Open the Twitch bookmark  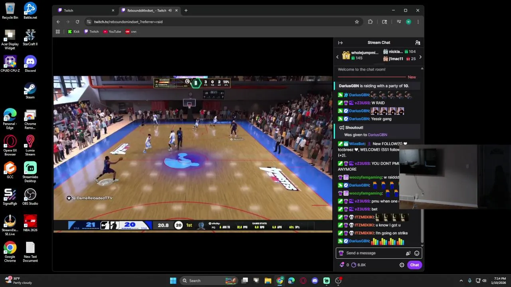click(x=91, y=31)
